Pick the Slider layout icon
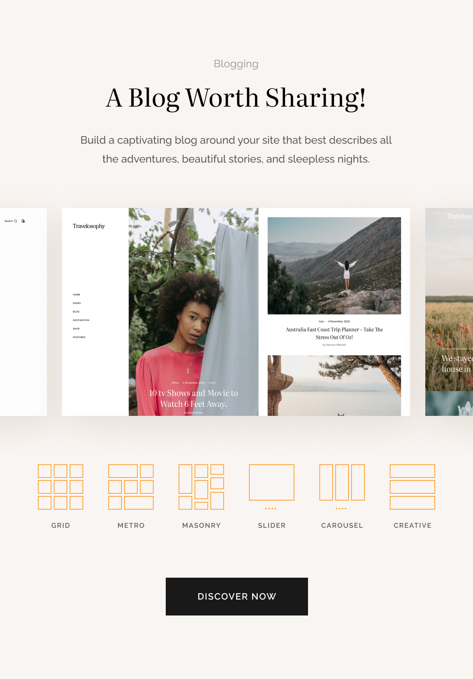This screenshot has height=679, width=473. [272, 482]
